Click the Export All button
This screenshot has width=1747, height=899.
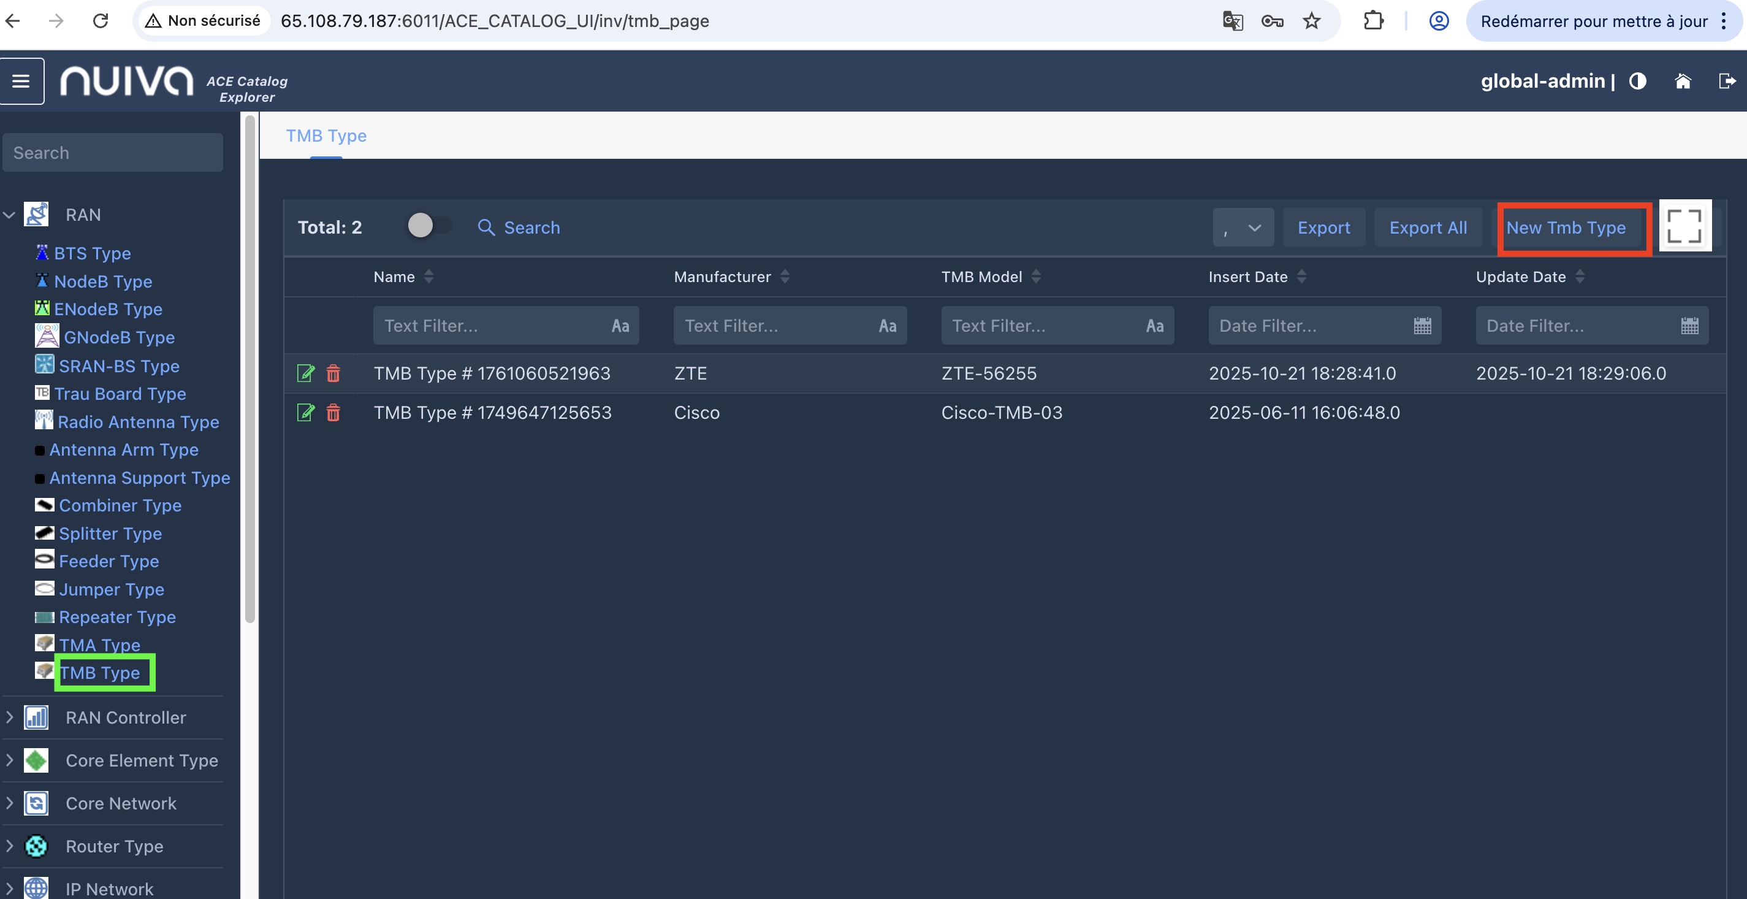pyautogui.click(x=1428, y=228)
